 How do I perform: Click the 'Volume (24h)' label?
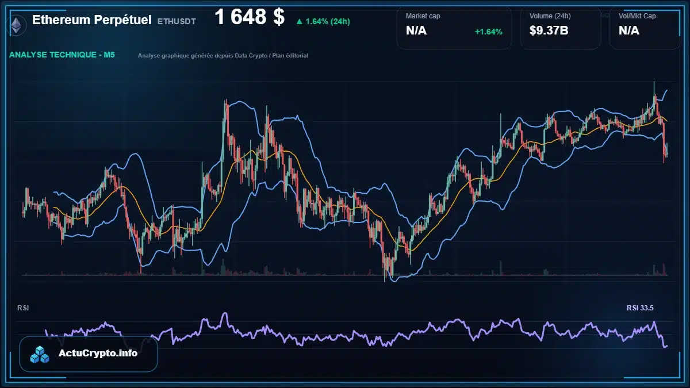coord(549,16)
